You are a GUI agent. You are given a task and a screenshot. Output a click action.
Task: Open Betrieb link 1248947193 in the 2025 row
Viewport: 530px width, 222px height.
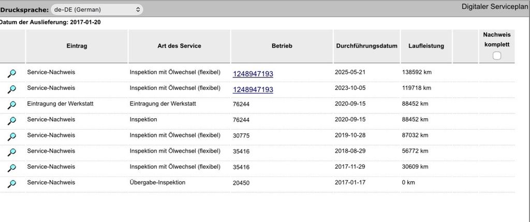tap(253, 74)
